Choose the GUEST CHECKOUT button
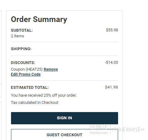Screen dimensions: 148x140 (x=65, y=135)
